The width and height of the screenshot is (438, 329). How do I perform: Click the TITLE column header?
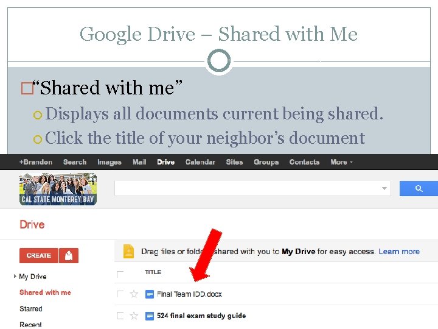pos(153,272)
